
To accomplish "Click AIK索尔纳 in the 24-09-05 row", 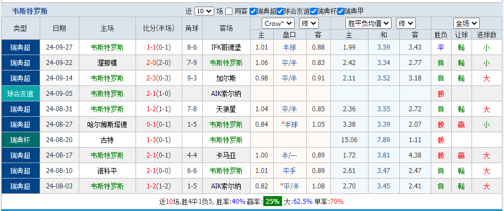I will pyautogui.click(x=226, y=94).
